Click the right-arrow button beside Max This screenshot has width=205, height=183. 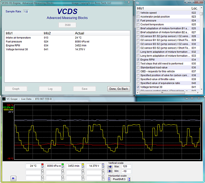[x=110, y=167]
